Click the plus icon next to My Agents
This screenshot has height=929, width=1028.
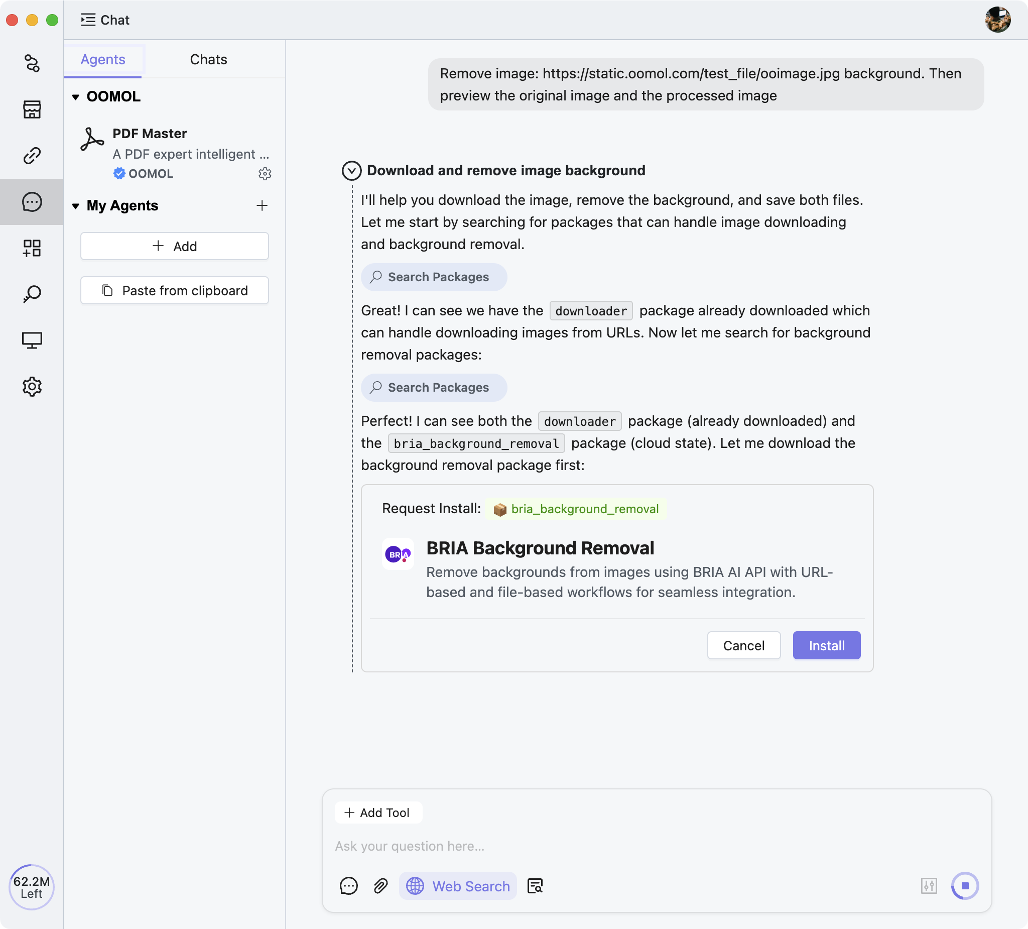pyautogui.click(x=262, y=205)
